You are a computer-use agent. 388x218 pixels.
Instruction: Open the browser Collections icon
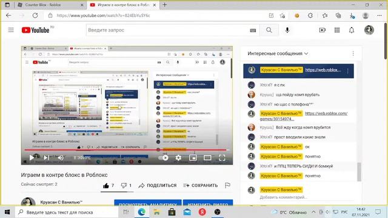pos(338,16)
